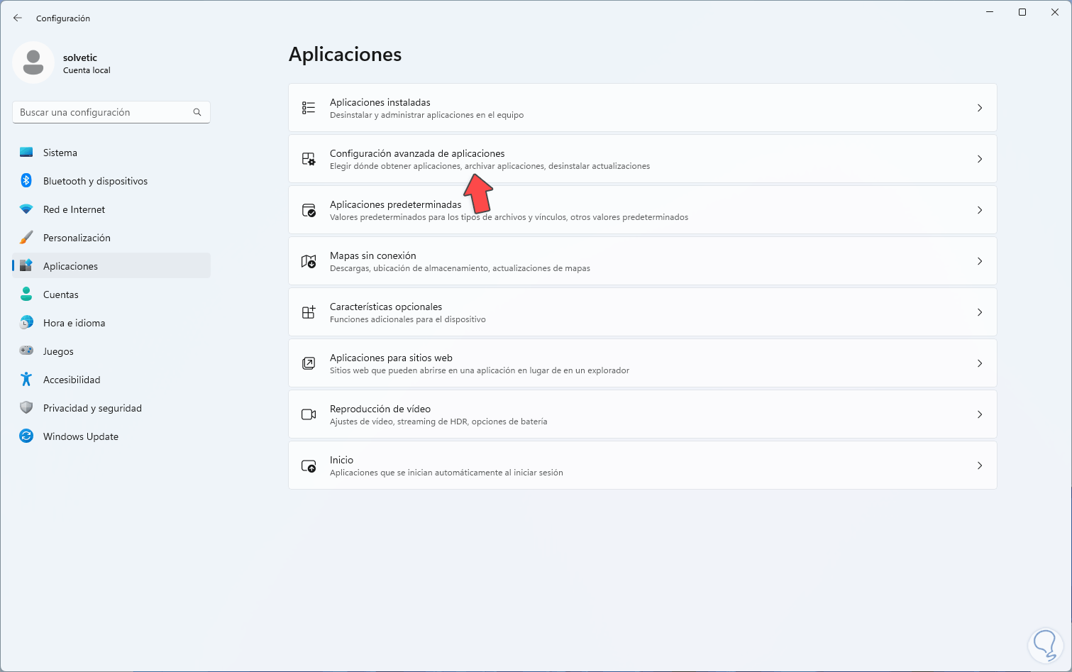Screen dimensions: 1072x672
Task: Click the solvetic account profile picture
Action: pyautogui.click(x=33, y=62)
